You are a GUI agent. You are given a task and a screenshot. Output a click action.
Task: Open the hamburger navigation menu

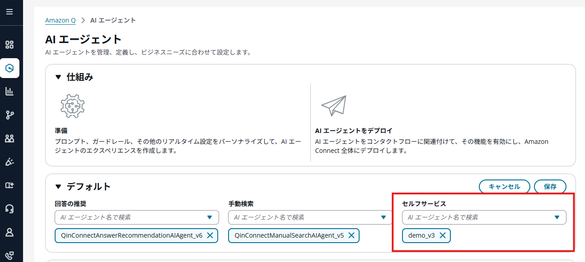click(x=9, y=12)
